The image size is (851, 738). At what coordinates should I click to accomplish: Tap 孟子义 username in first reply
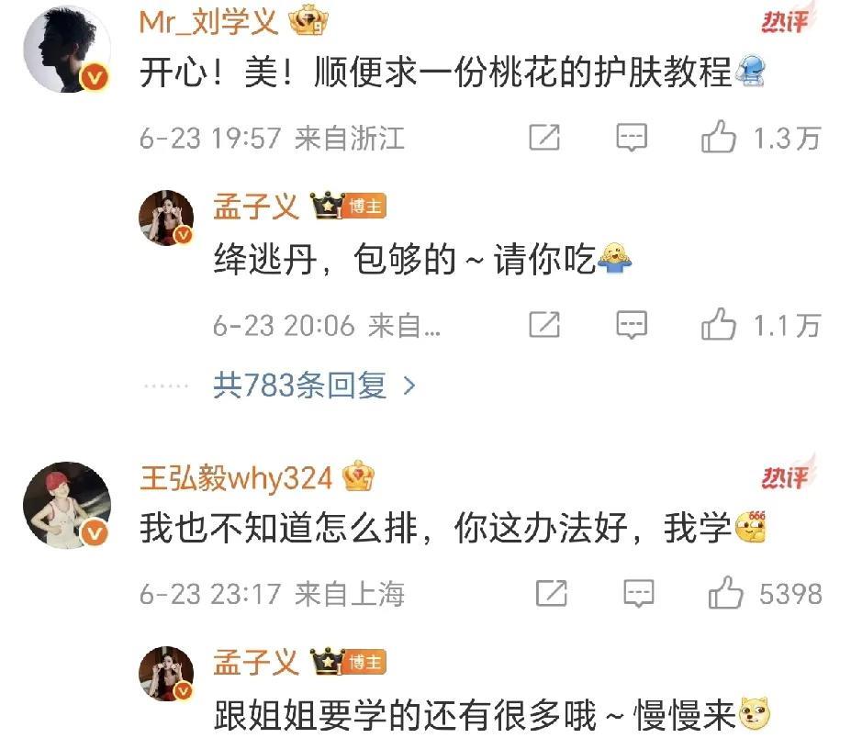(255, 207)
